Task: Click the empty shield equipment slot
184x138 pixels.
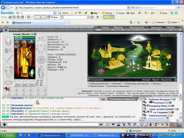Action: (41, 59)
